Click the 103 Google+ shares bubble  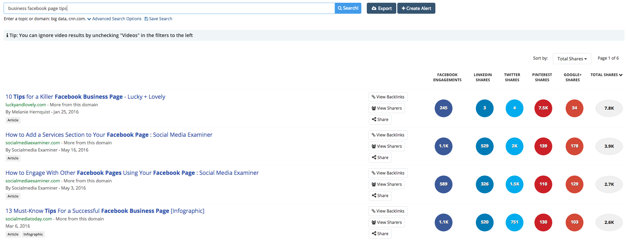pos(575,222)
